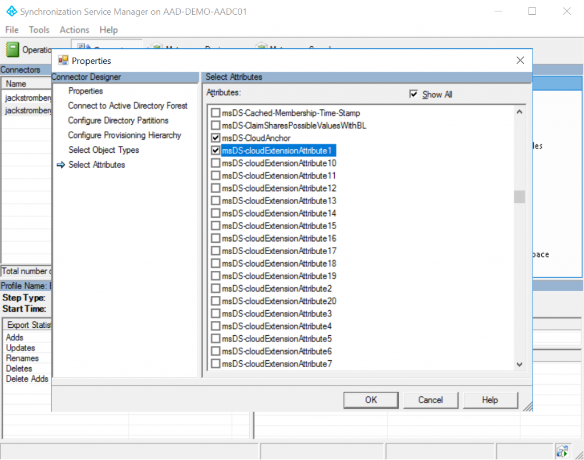Screen dimensions: 584x460
Task: Uncheck the msDS-CloudAnchor attribute
Action: [215, 138]
